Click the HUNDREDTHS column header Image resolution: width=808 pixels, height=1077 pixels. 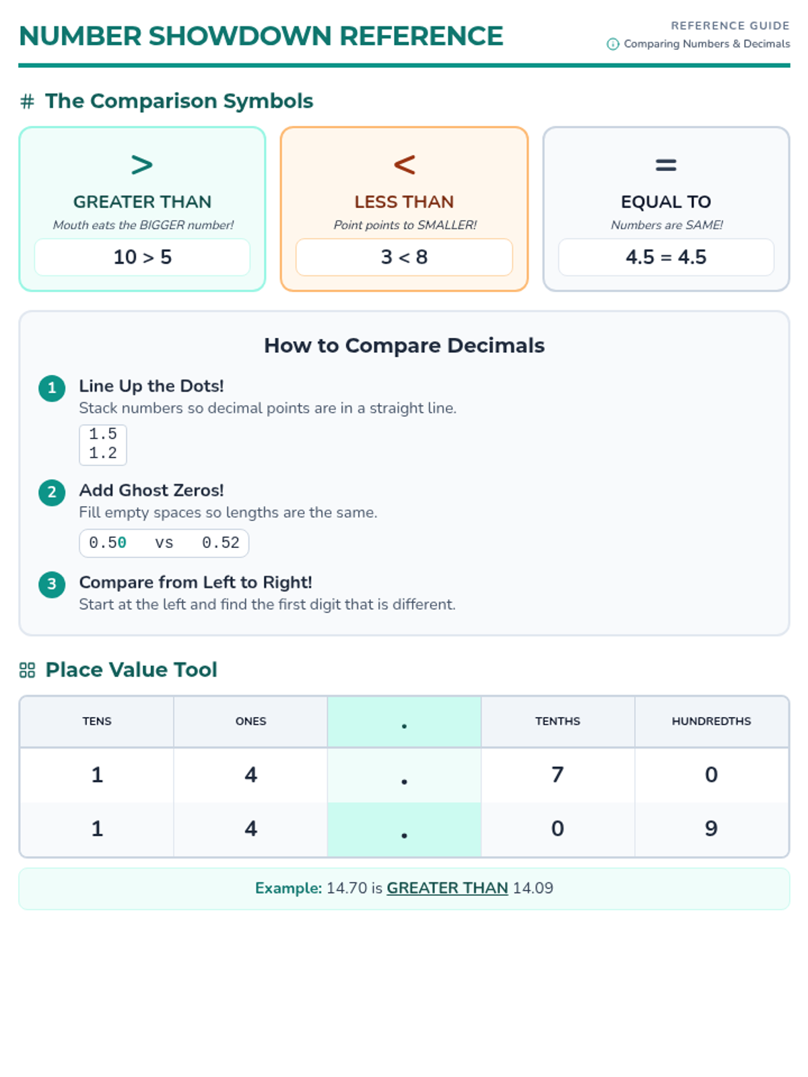point(711,722)
